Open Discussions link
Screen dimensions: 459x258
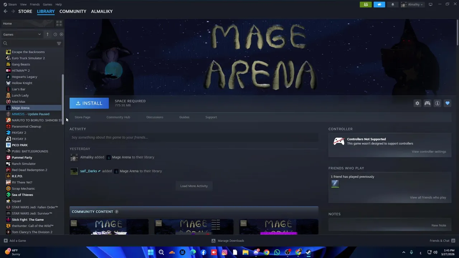(155, 117)
